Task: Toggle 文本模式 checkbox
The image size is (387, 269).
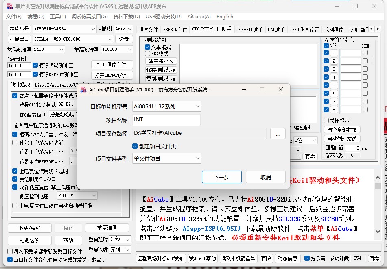Action: click(x=148, y=47)
